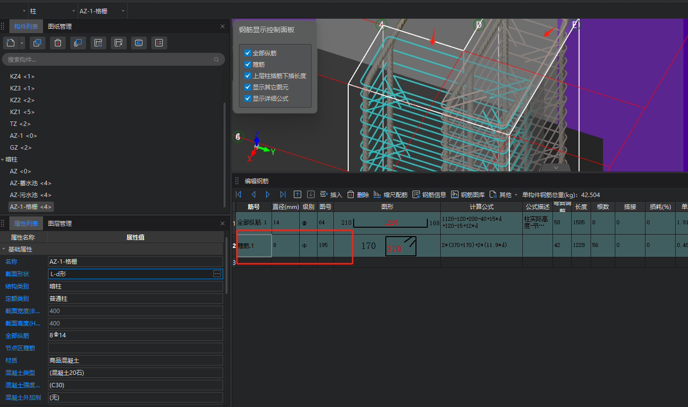688x407 pixels.
Task: Select TZ <2> in the component list
Action: (20, 124)
